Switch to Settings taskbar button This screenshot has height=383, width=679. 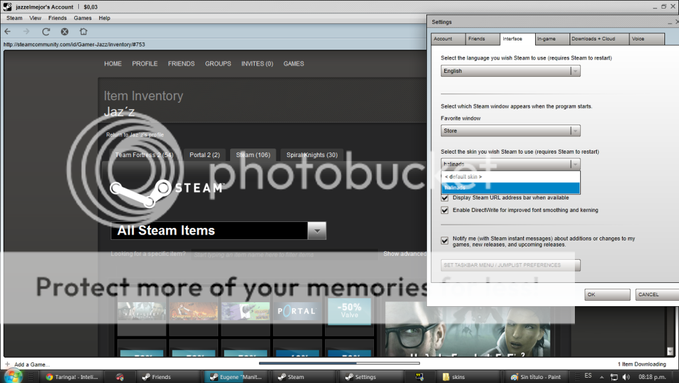(x=373, y=377)
